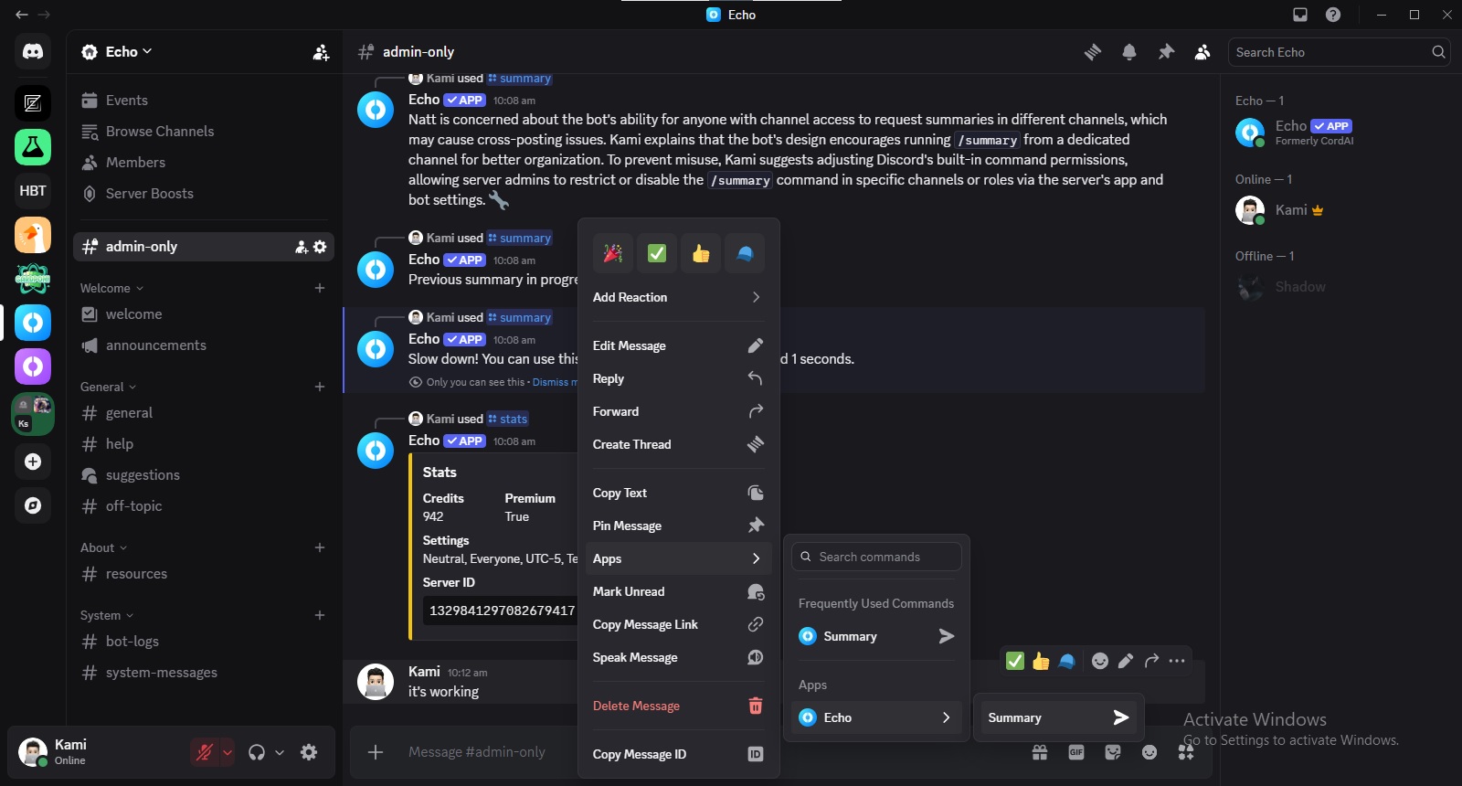
Task: React with the green checkmark emoji
Action: pyautogui.click(x=657, y=253)
